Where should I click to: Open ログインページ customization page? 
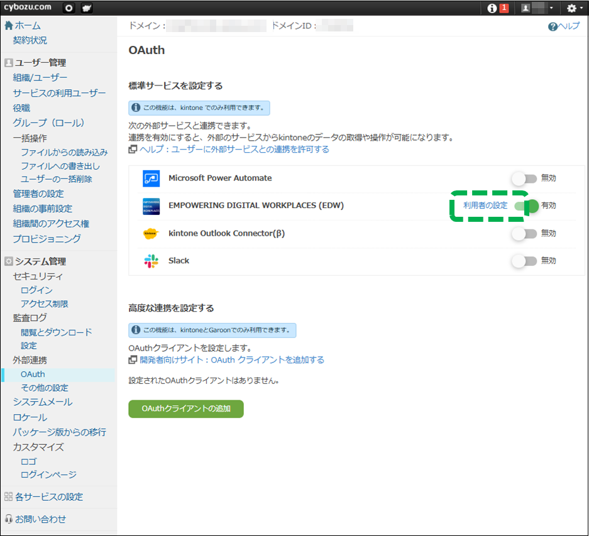pyautogui.click(x=48, y=475)
